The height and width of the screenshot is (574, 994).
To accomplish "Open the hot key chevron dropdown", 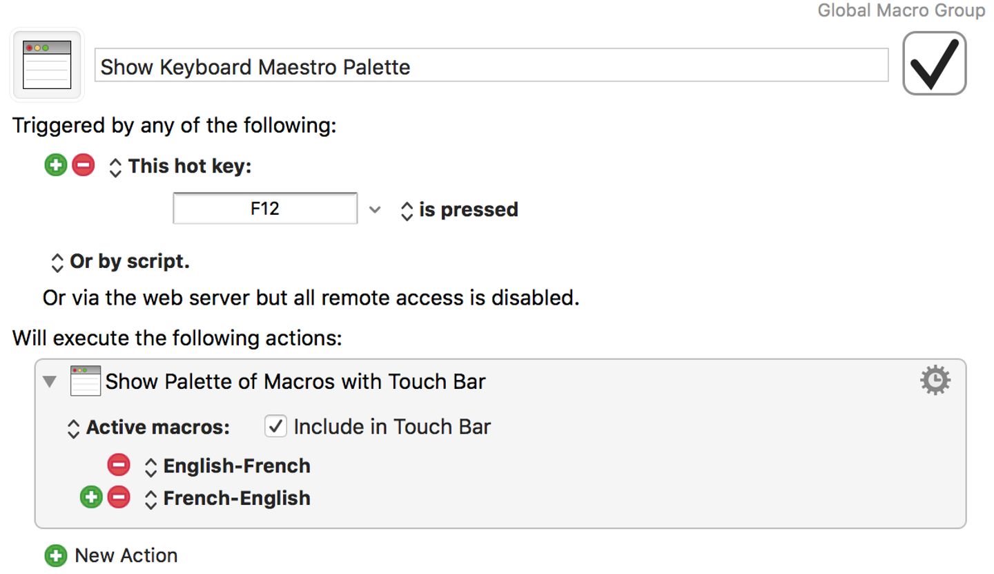I will 375,209.
